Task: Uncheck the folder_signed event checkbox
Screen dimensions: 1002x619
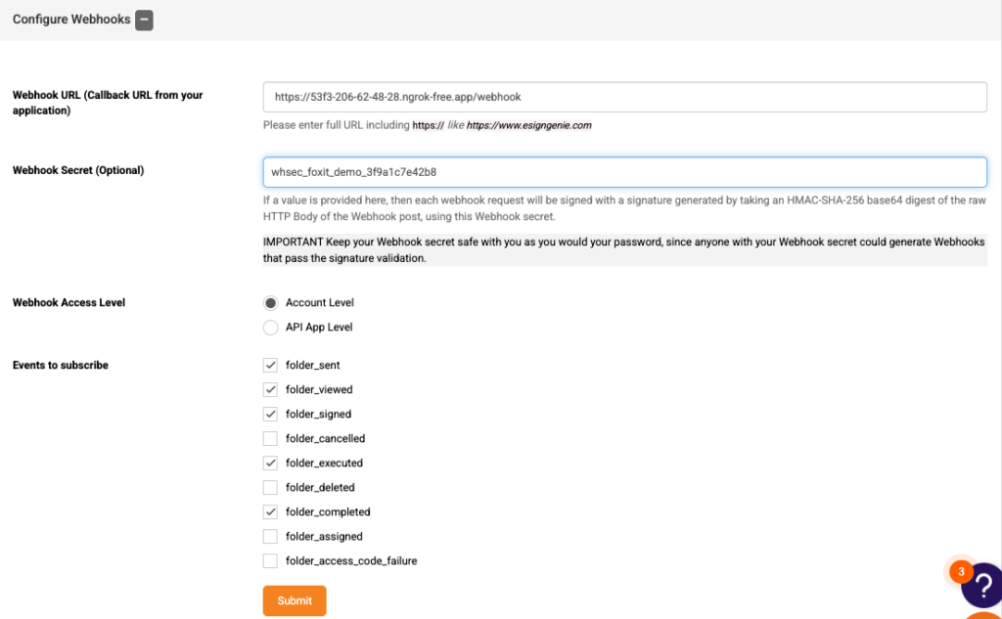Action: (x=270, y=414)
